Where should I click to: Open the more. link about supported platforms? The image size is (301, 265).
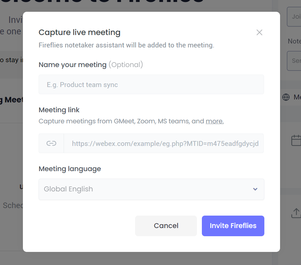click(x=214, y=121)
